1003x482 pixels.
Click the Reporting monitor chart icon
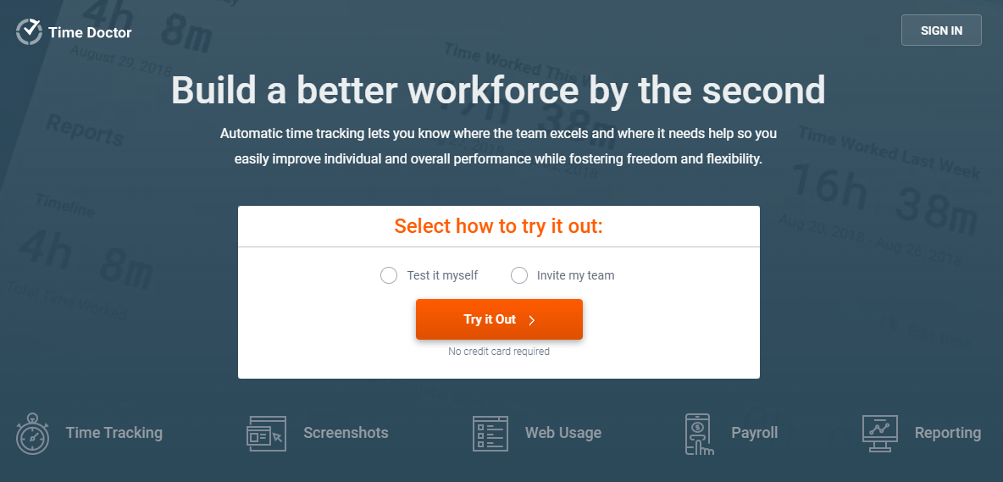point(879,434)
